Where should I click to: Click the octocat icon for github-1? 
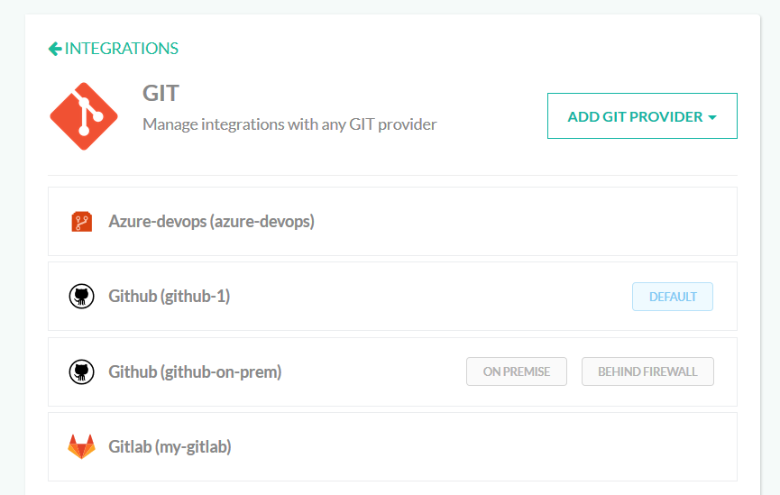coord(81,297)
